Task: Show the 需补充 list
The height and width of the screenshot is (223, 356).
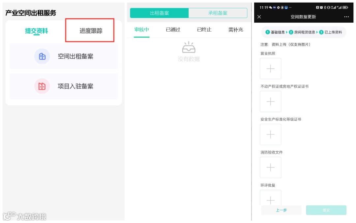Action: click(236, 30)
